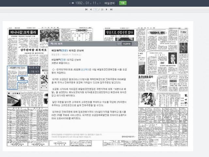The height and width of the screenshot is (157, 209).
Task: Go to previous date with left chevron
Action: pyautogui.click(x=70, y=3)
